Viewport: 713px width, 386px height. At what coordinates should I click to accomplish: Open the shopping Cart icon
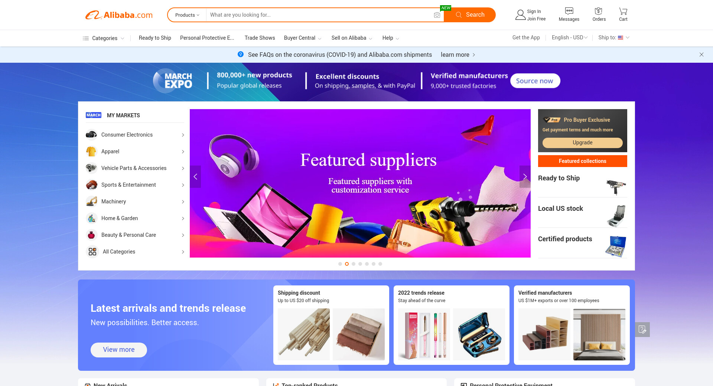tap(623, 11)
